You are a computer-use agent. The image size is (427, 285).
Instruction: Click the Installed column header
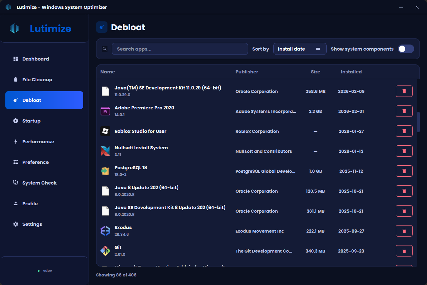click(x=351, y=72)
